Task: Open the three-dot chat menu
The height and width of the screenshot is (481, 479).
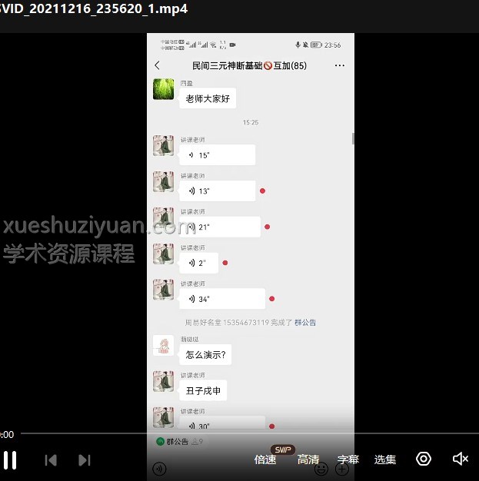Action: (340, 66)
